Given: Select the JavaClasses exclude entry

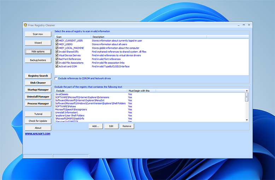Looking at the screenshot, I should point(62,94).
